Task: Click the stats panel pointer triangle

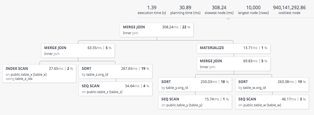Action: (228, 19)
